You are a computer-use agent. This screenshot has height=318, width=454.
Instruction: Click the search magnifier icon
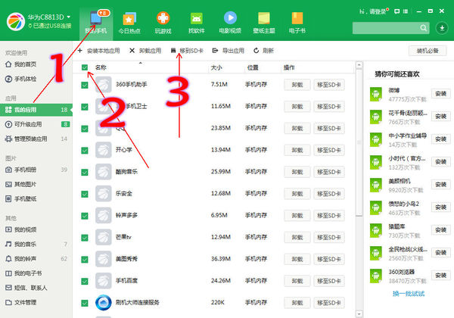coord(423,28)
